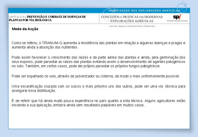Click the SPI logo
Image resolution: width=198 pixels, height=137 pixels.
pos(177,17)
